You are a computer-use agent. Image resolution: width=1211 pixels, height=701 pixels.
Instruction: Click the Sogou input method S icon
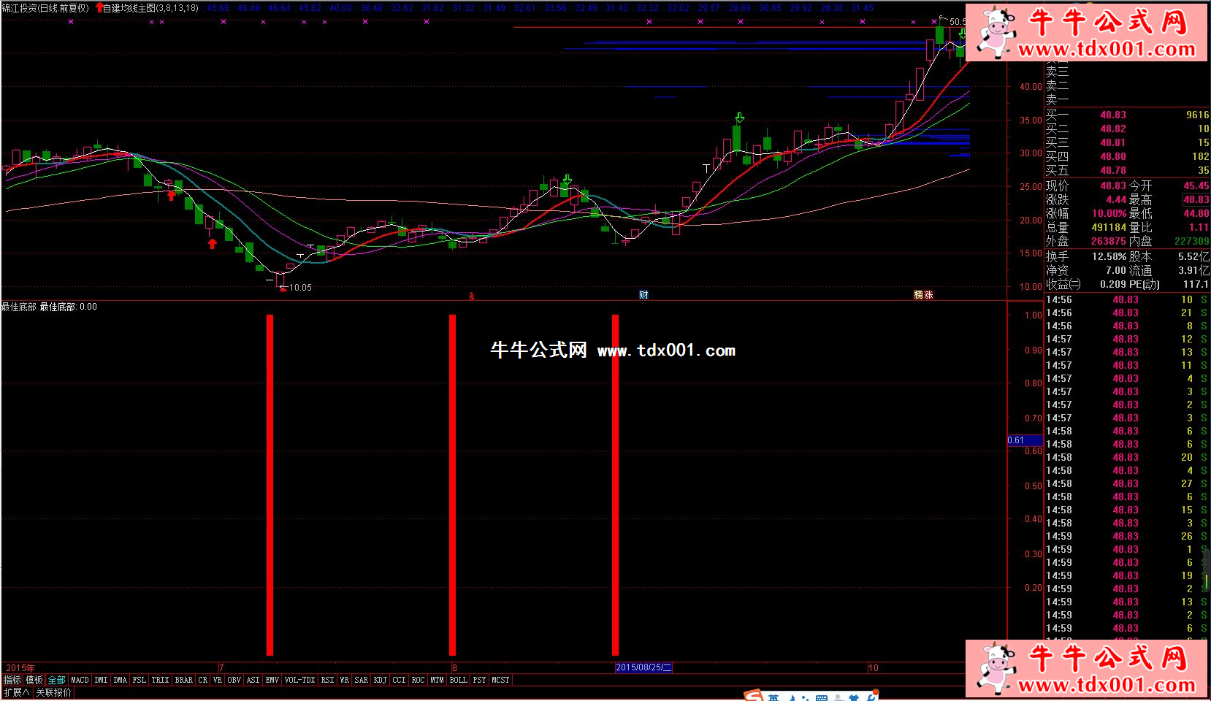click(753, 696)
